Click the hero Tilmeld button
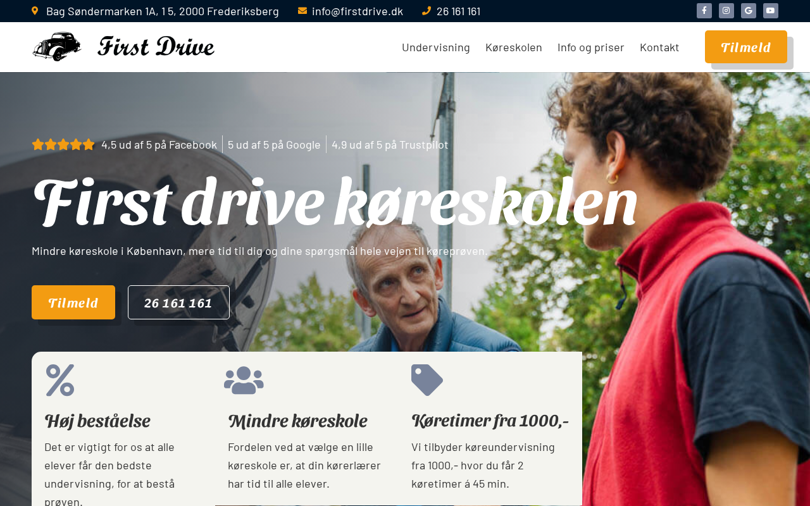The width and height of the screenshot is (810, 506). [x=73, y=302]
